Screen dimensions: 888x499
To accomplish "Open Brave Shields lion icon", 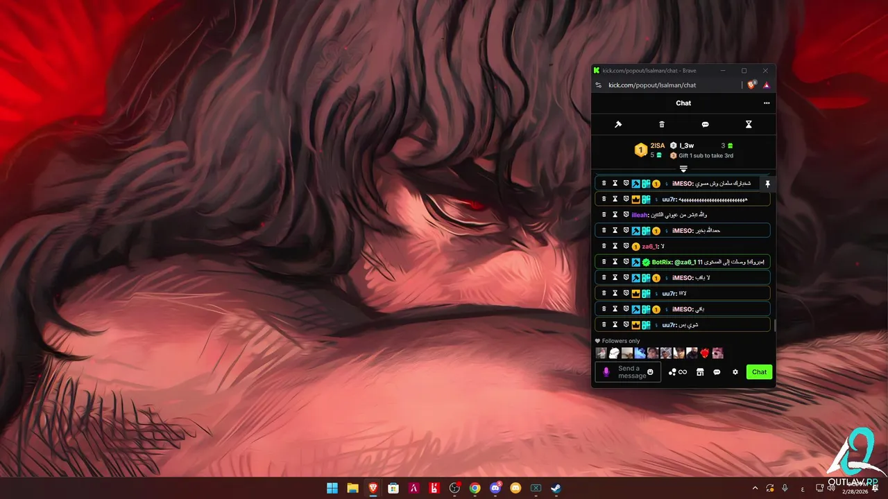I will [752, 85].
